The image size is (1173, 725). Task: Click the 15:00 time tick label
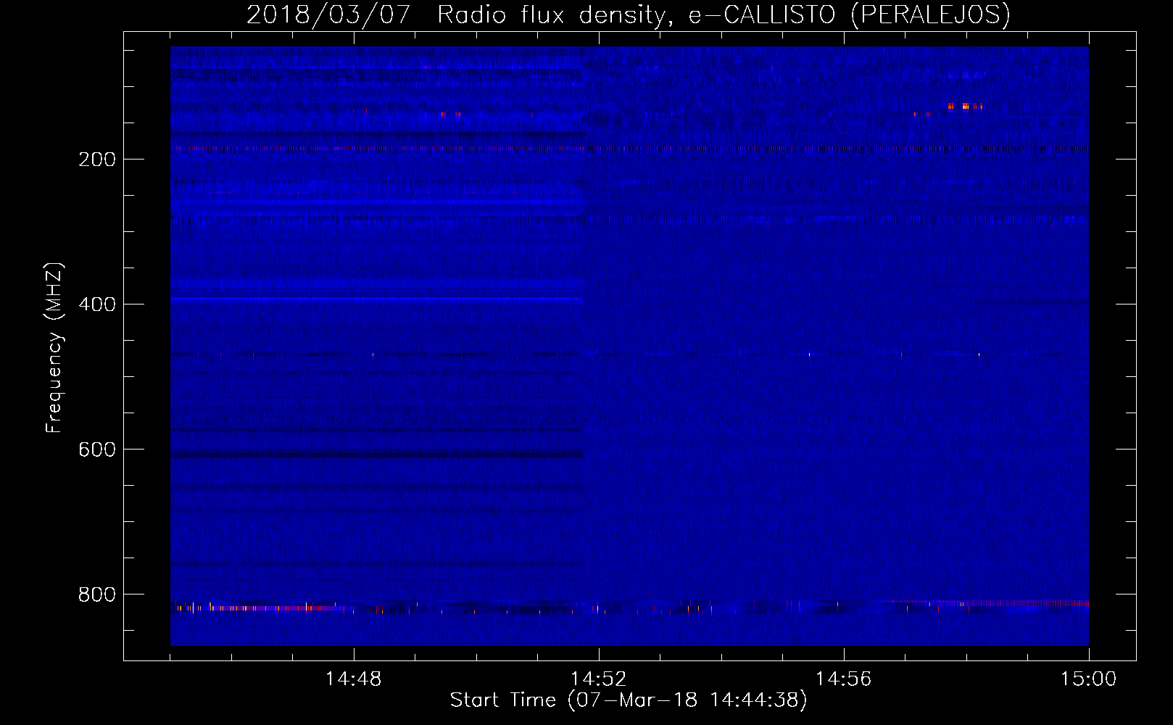(x=1088, y=679)
